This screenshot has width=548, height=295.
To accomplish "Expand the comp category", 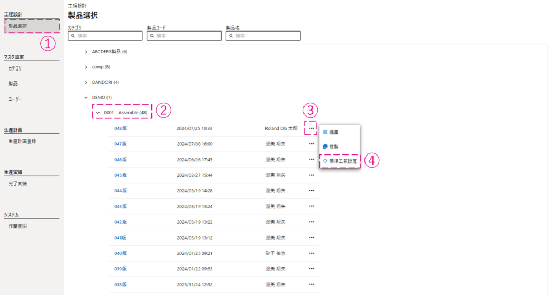I will (x=86, y=67).
